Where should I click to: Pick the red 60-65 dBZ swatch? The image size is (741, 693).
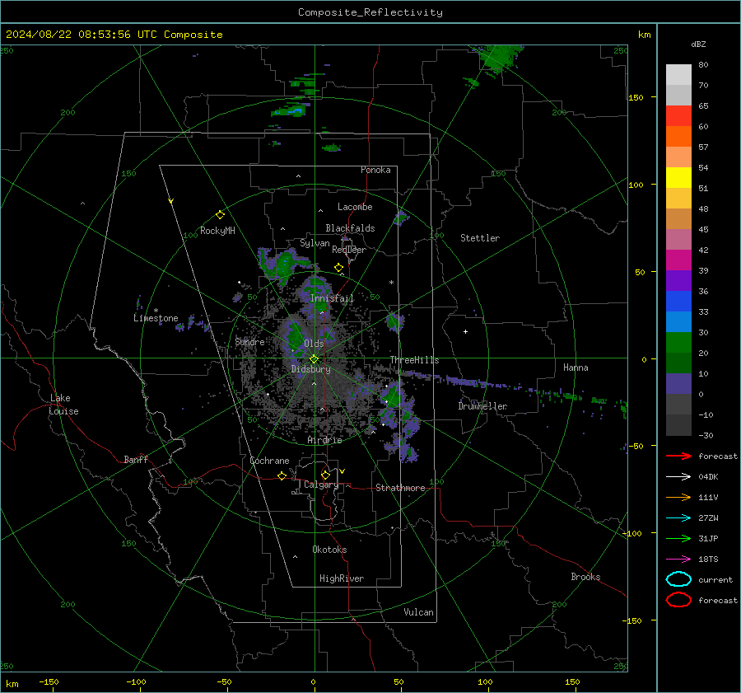[x=678, y=116]
